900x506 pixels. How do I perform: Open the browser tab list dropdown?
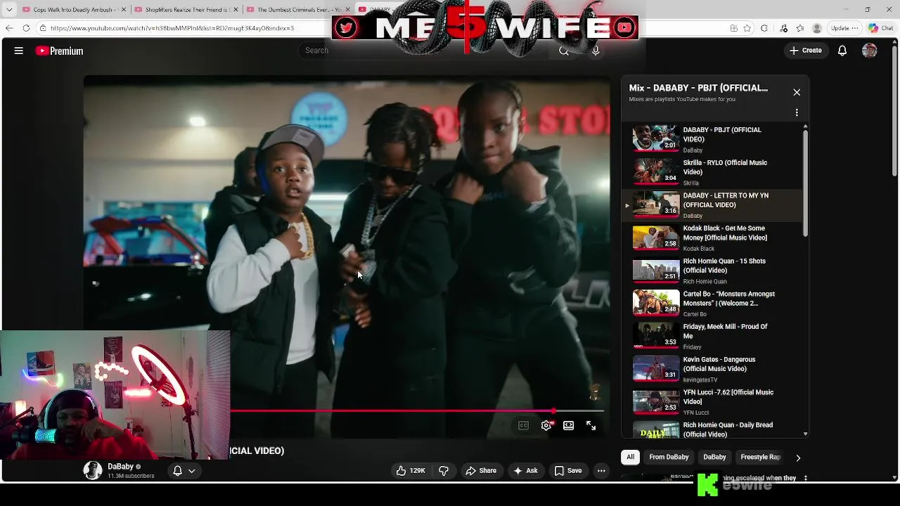[x=9, y=10]
